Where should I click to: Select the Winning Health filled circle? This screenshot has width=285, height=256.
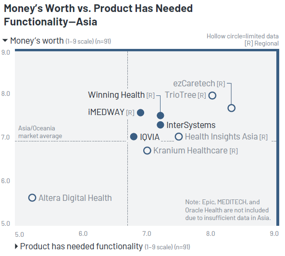(161, 116)
